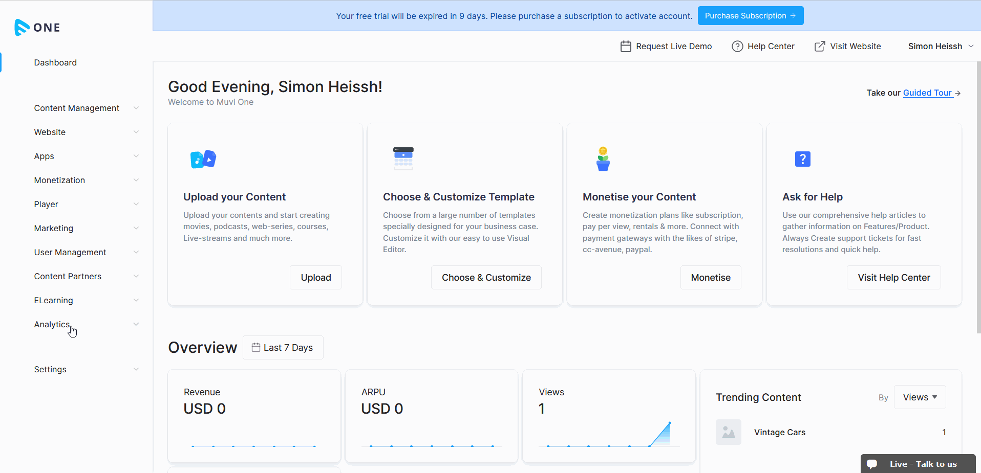Select Player in the sidebar
Viewport: 981px width, 473px height.
[46, 204]
